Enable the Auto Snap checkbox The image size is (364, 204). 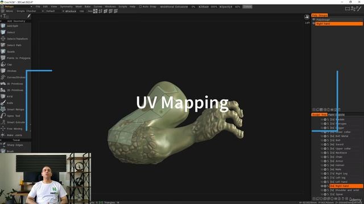pos(140,7)
